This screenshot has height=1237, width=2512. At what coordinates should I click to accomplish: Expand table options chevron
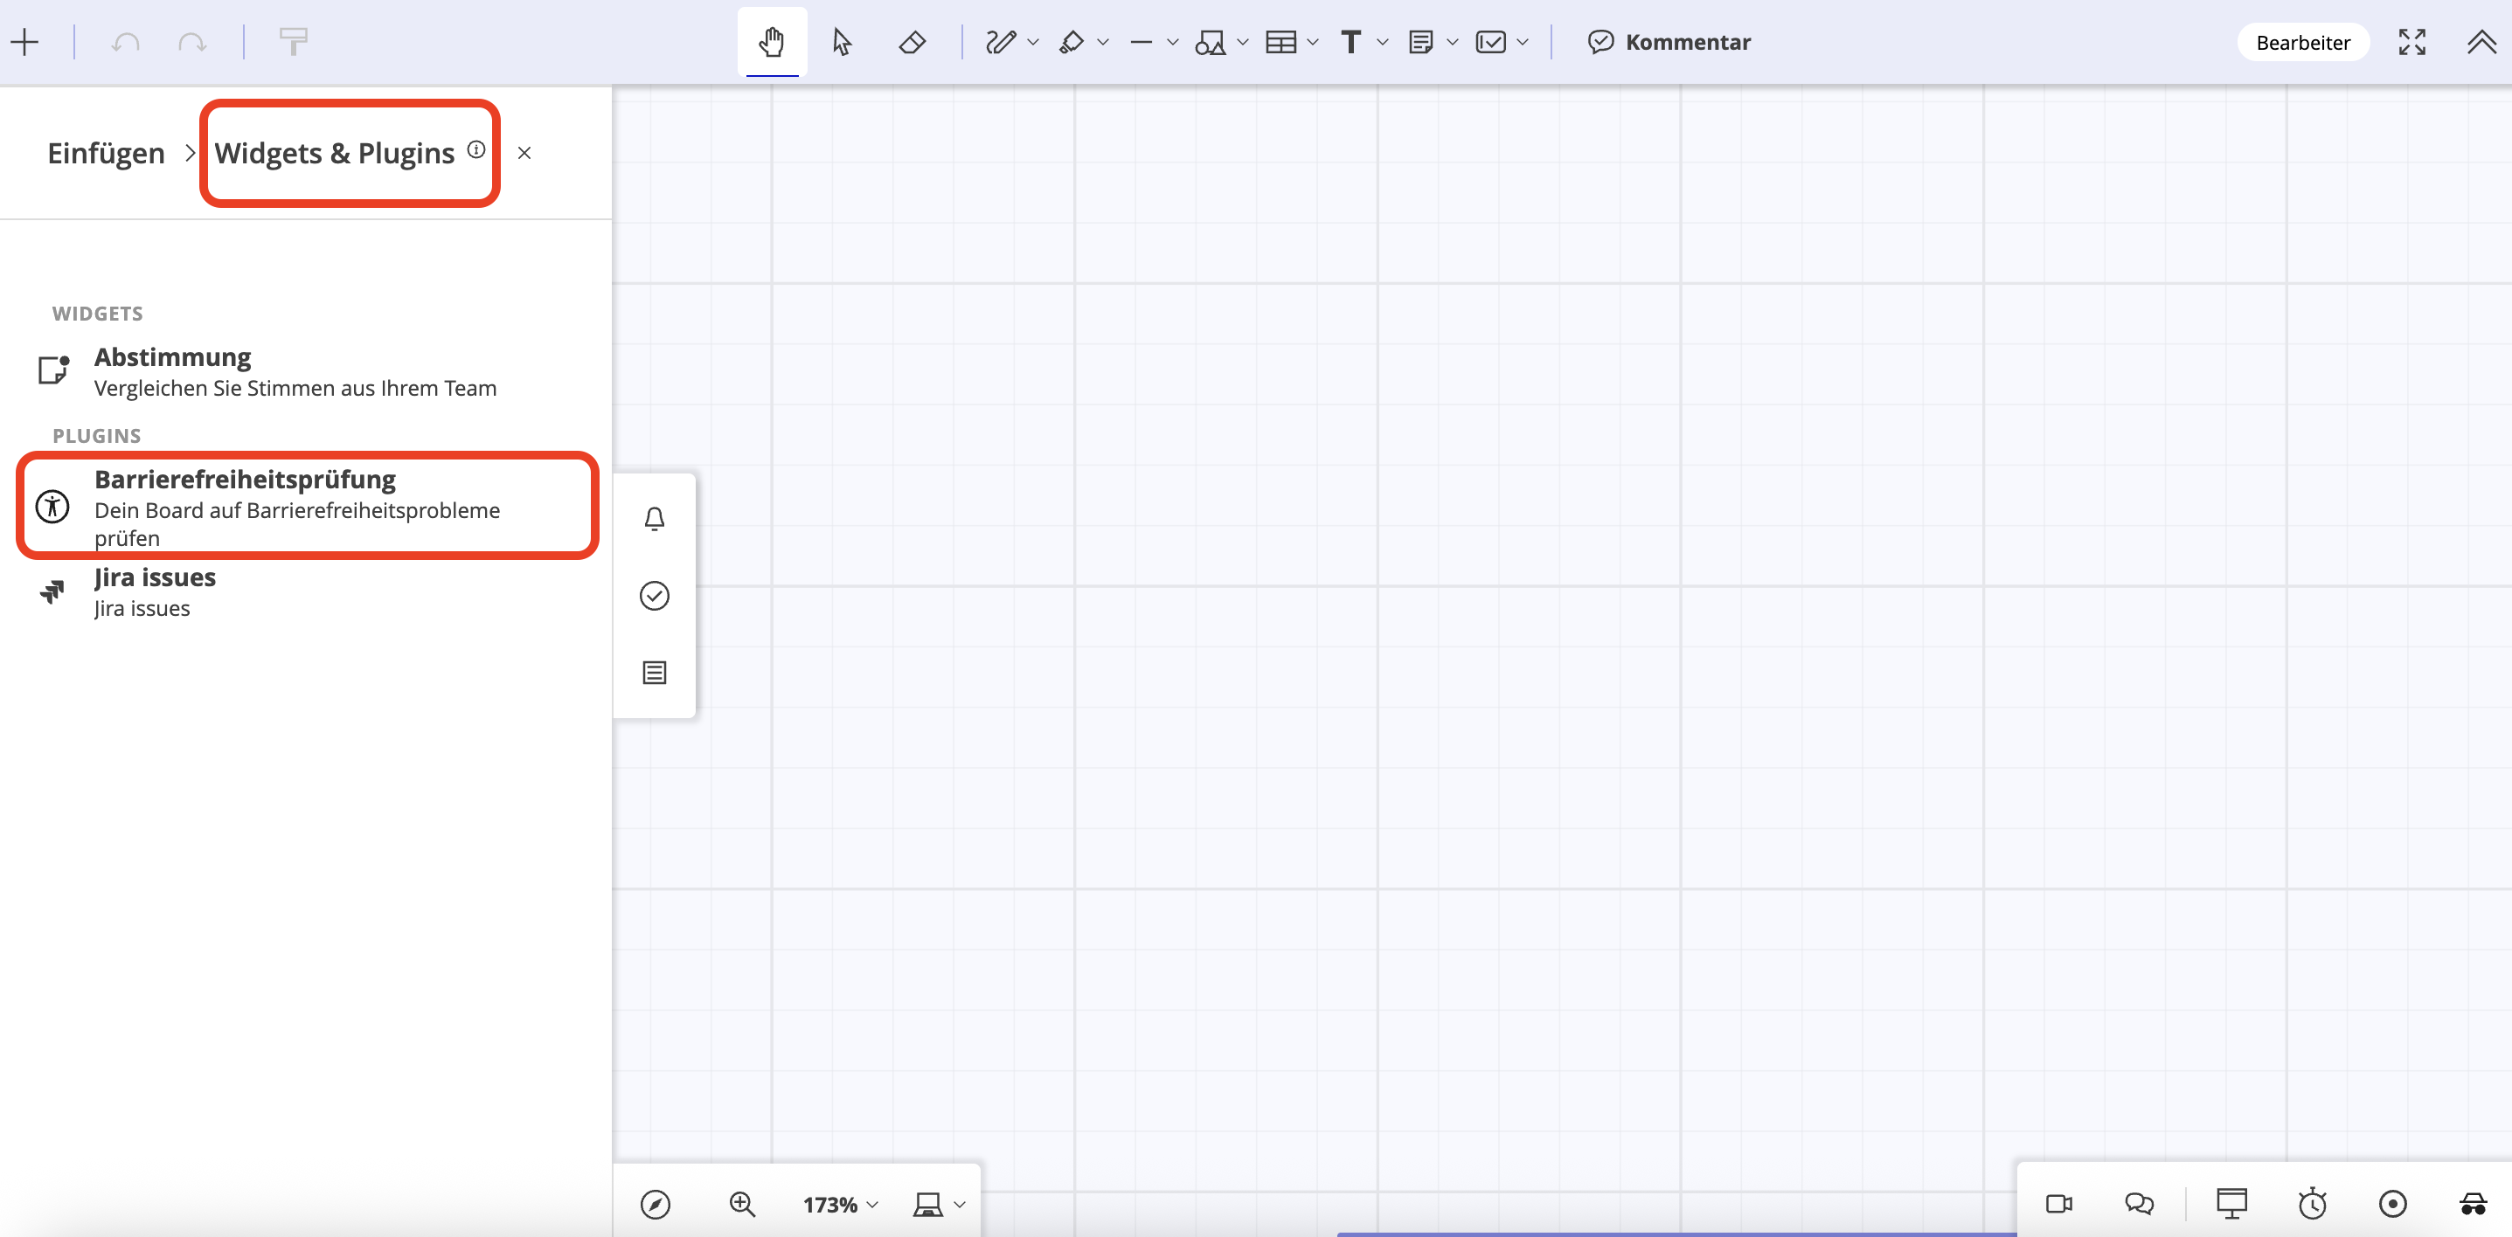(x=1314, y=42)
